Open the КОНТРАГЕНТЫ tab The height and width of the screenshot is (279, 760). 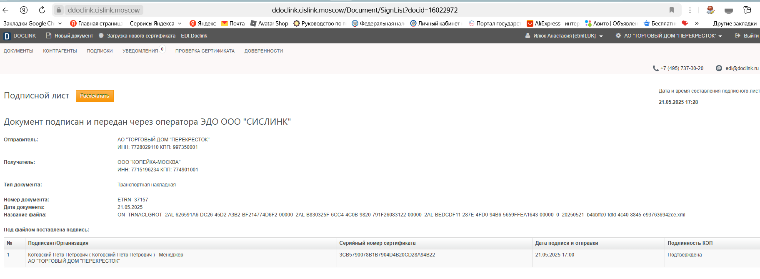(x=60, y=51)
